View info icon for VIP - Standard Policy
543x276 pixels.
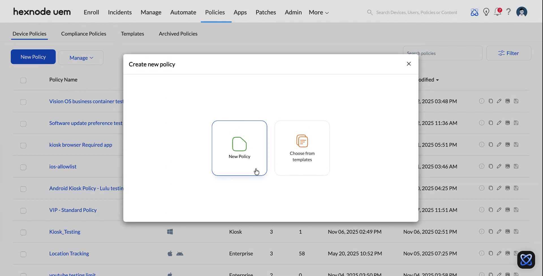[482, 210]
